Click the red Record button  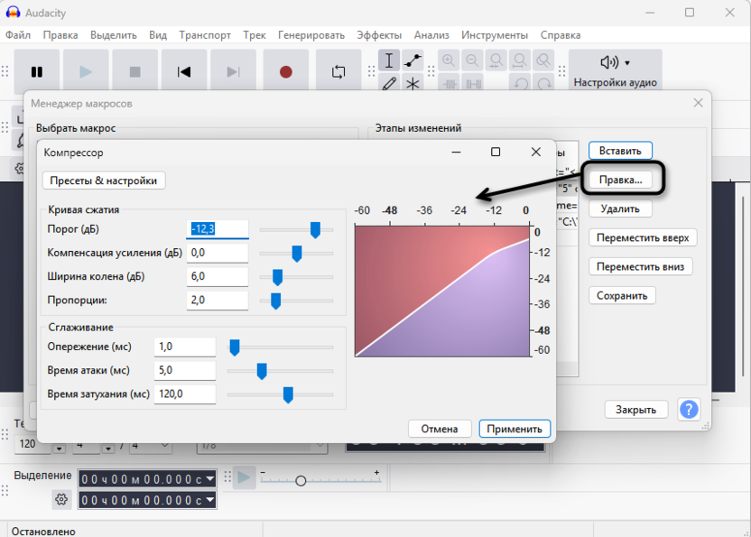pos(286,72)
